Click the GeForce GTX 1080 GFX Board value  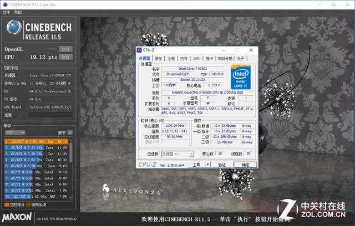click(50, 107)
